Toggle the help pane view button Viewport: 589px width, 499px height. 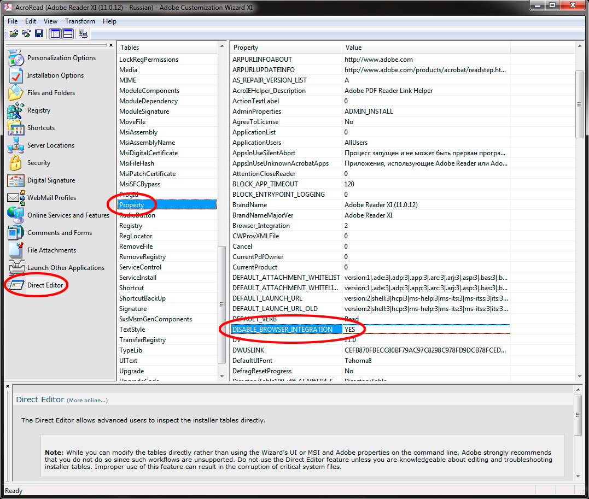point(68,34)
